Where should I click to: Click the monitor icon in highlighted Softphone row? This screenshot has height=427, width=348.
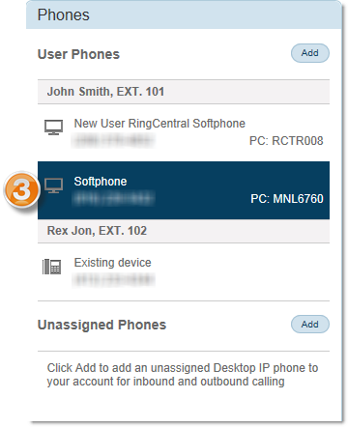tap(53, 185)
